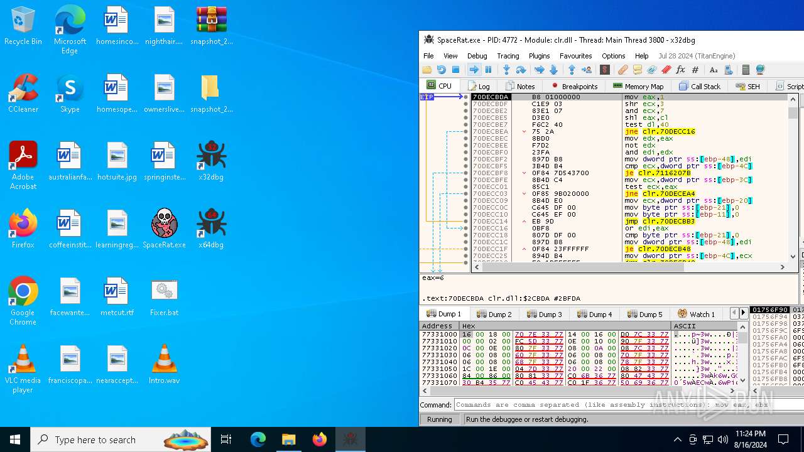
Task: Click the Trace Into icon
Action: 539,70
